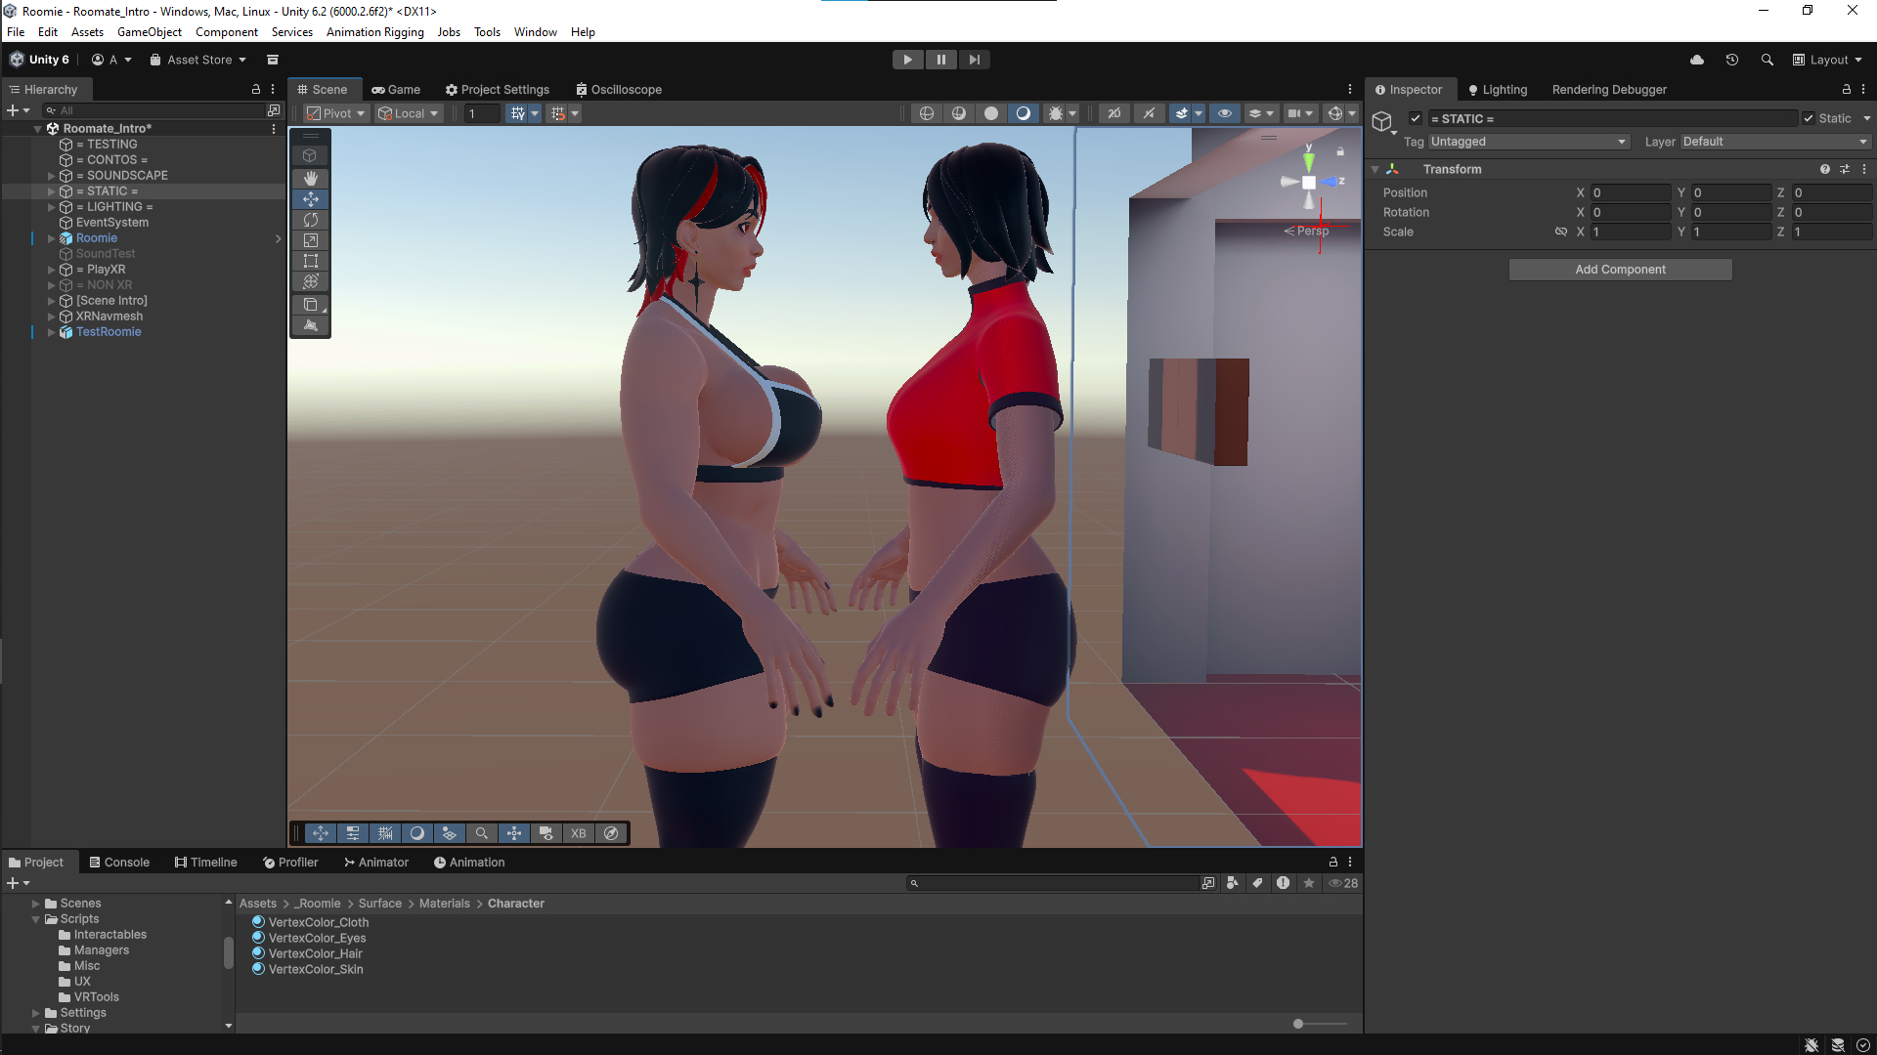Open the Animation Rigging menu
The height and width of the screenshot is (1055, 1877).
(x=374, y=32)
